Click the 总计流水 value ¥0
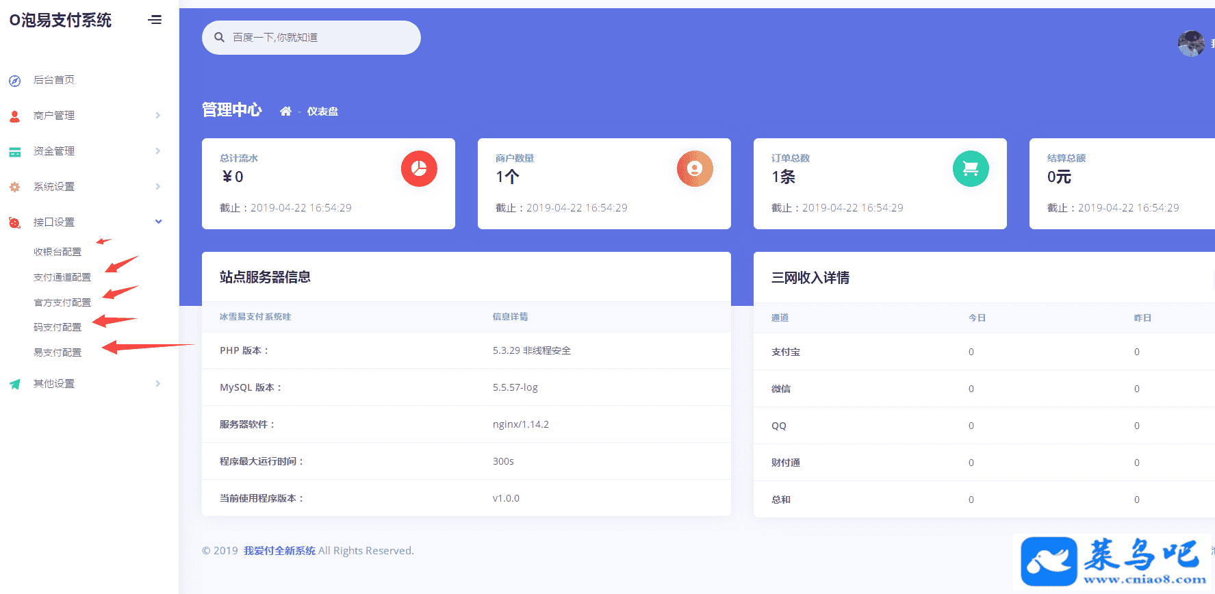 (233, 177)
